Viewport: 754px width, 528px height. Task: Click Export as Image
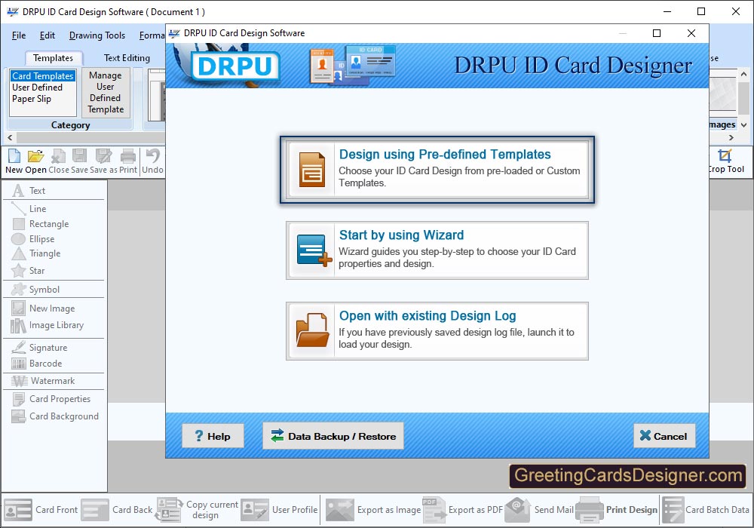[373, 510]
